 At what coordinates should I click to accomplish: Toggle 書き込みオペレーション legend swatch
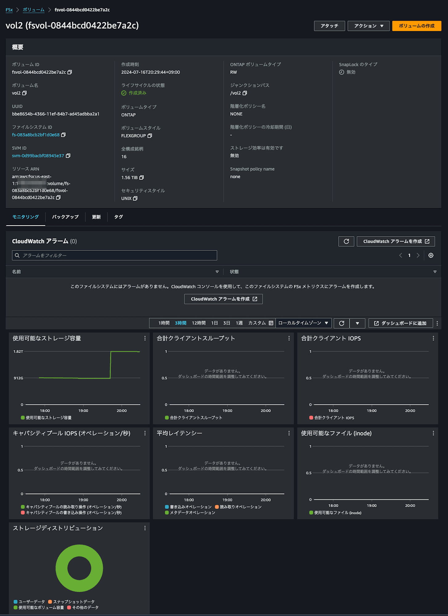click(x=167, y=507)
